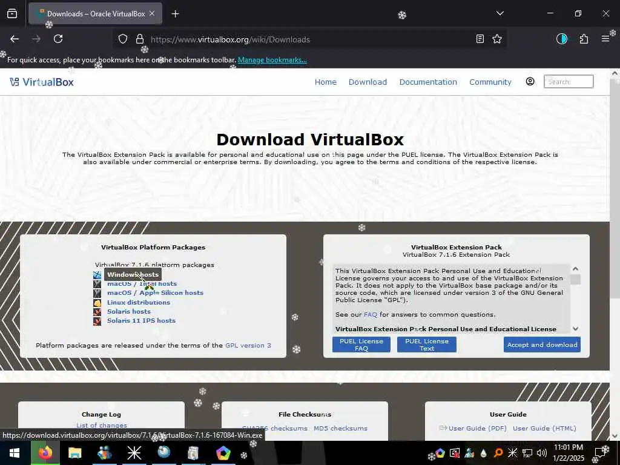Click into the site Search field
Image resolution: width=620 pixels, height=465 pixels.
click(569, 82)
